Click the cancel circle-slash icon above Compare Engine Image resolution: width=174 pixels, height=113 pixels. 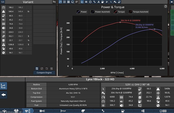(42, 69)
